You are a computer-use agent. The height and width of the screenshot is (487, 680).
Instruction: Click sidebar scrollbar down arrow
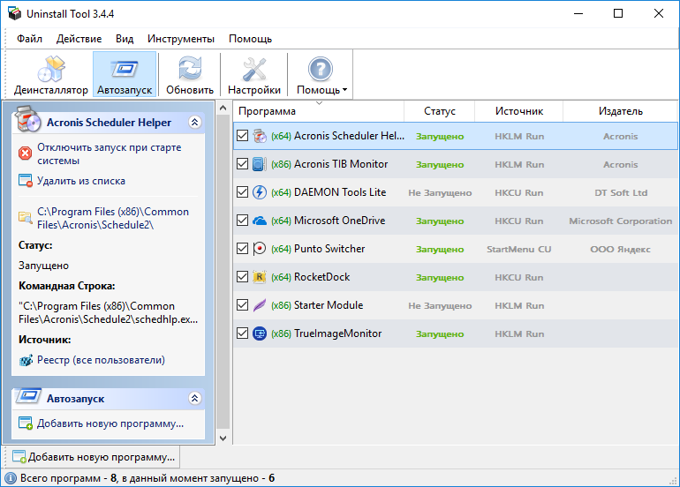click(x=223, y=438)
